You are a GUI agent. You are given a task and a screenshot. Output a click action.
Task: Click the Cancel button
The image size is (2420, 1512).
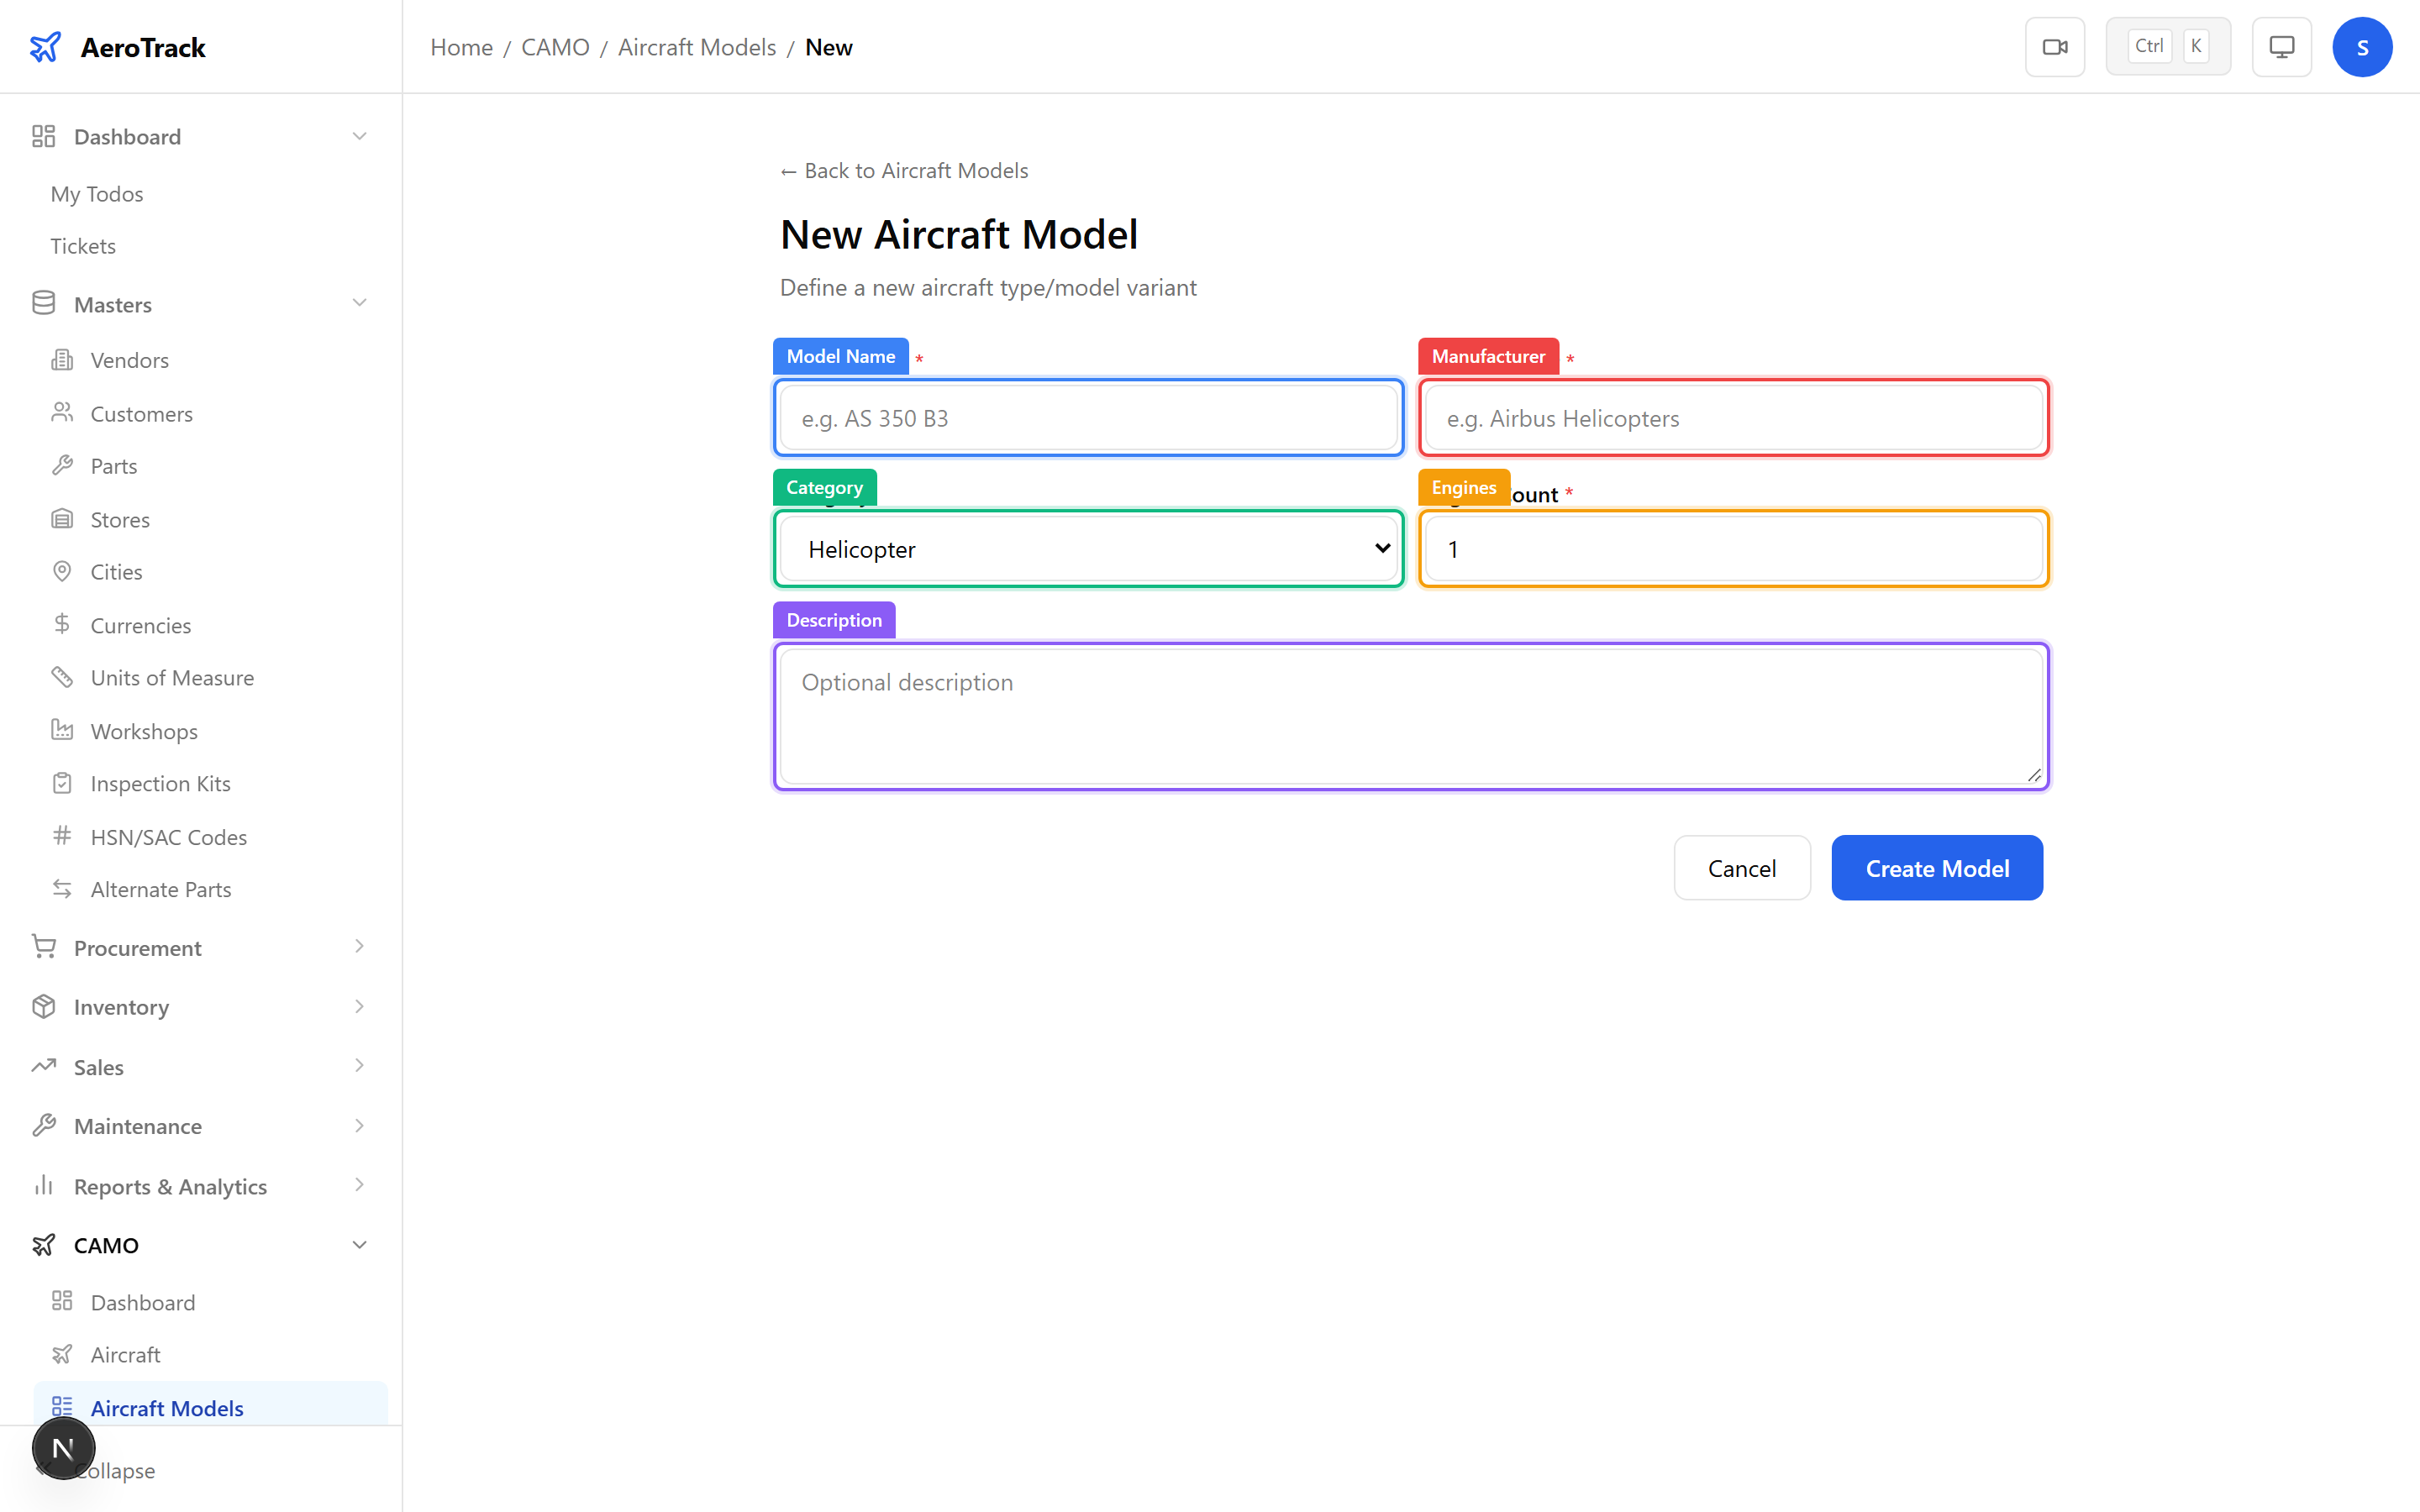tap(1741, 867)
